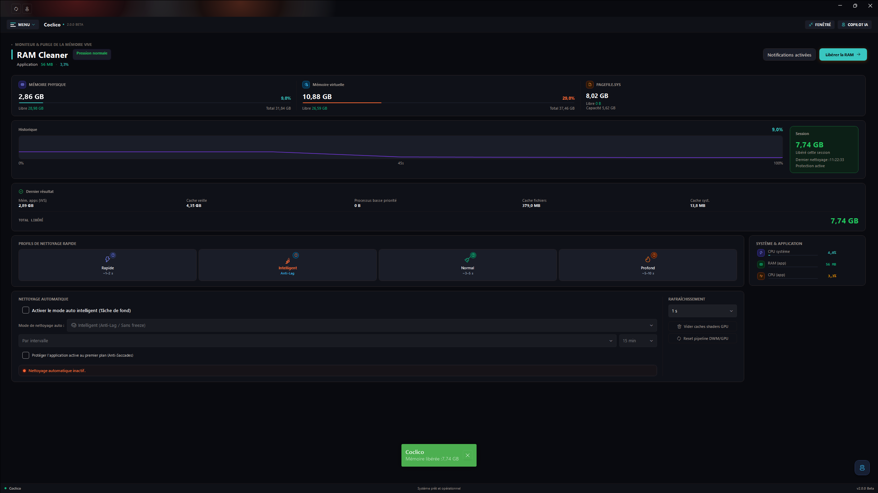
Task: Open the Rafraîchissement 1 s dropdown
Action: [x=702, y=311]
